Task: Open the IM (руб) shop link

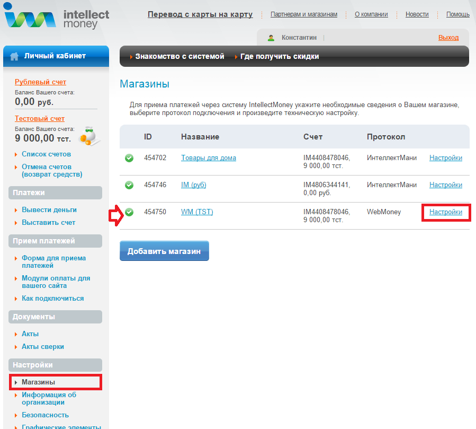Action: pos(193,185)
